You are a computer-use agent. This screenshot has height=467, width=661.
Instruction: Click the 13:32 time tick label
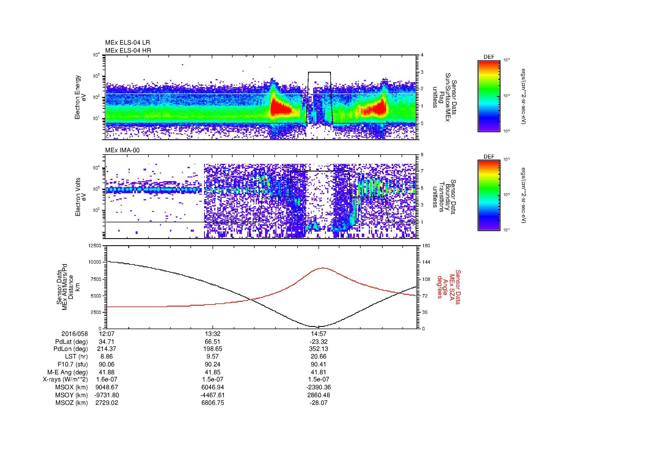(213, 334)
